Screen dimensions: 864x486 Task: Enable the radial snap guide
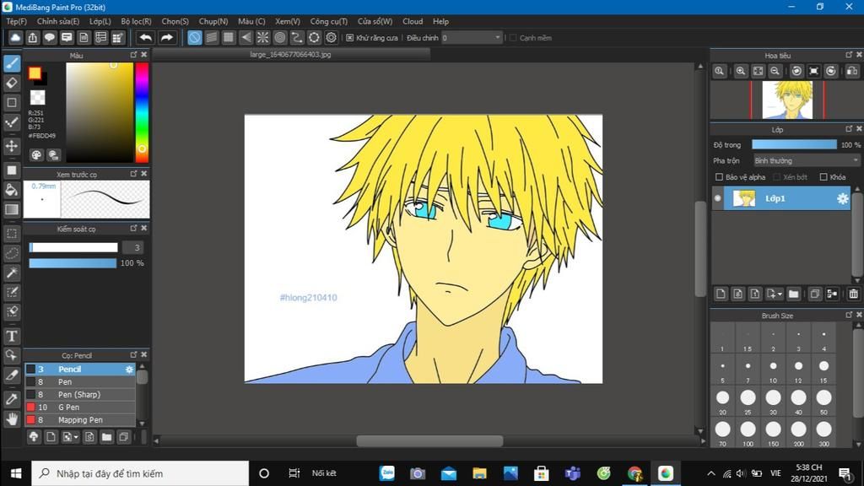point(263,37)
